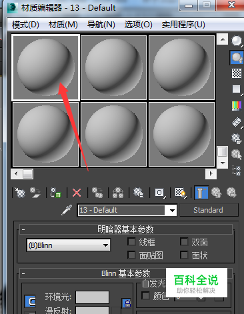Image resolution: width=244 pixels, height=314 pixels.
Task: Click the Standard material type button
Action: [x=209, y=210]
